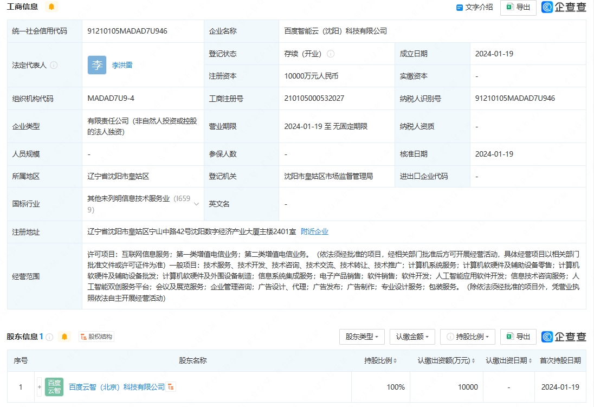Sort by 认缴出资日期 column arrows
Viewport: 594px width, 407px height.
click(x=530, y=361)
